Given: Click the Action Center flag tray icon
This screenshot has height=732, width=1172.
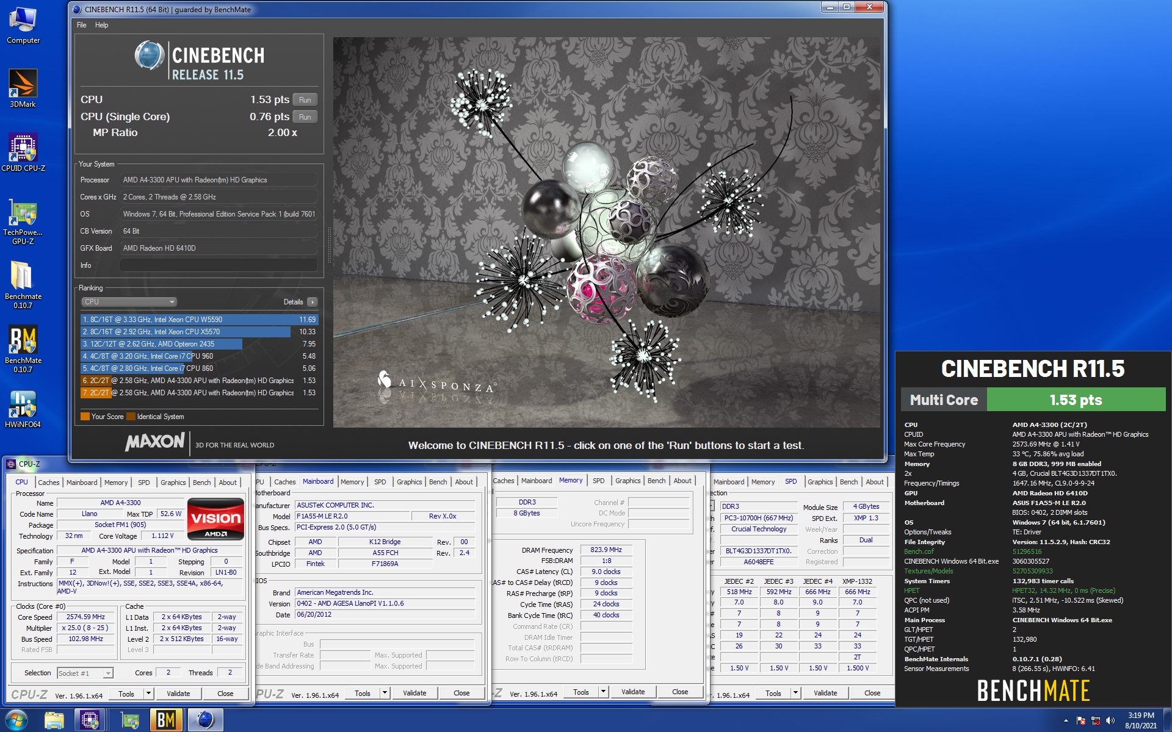Looking at the screenshot, I should tap(1081, 720).
